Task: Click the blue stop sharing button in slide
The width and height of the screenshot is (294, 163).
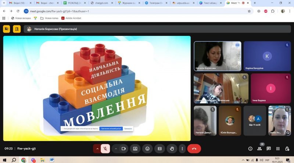Action: pyautogui.click(x=111, y=129)
